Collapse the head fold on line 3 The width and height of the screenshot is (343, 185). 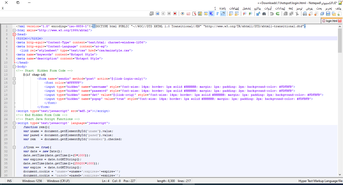(x=14, y=34)
